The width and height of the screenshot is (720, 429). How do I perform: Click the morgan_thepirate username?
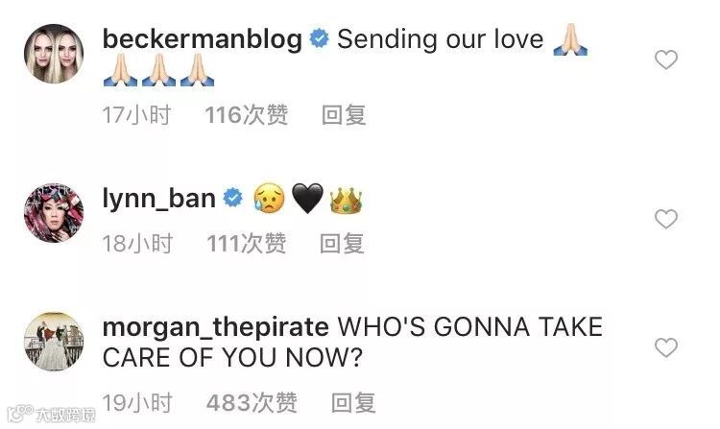click(x=215, y=327)
